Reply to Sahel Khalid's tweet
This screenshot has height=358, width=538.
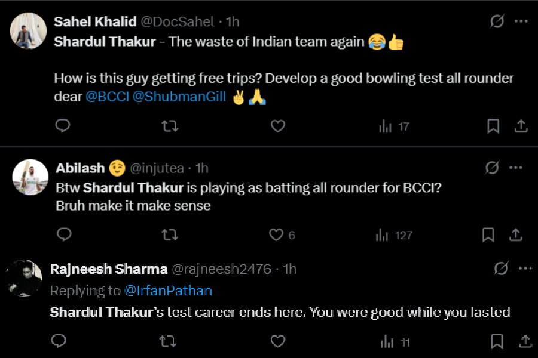coord(63,126)
